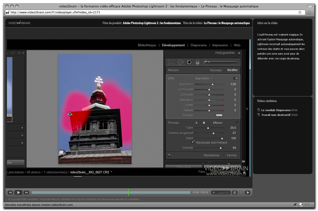Click the Contraste slider handle

point(209,95)
